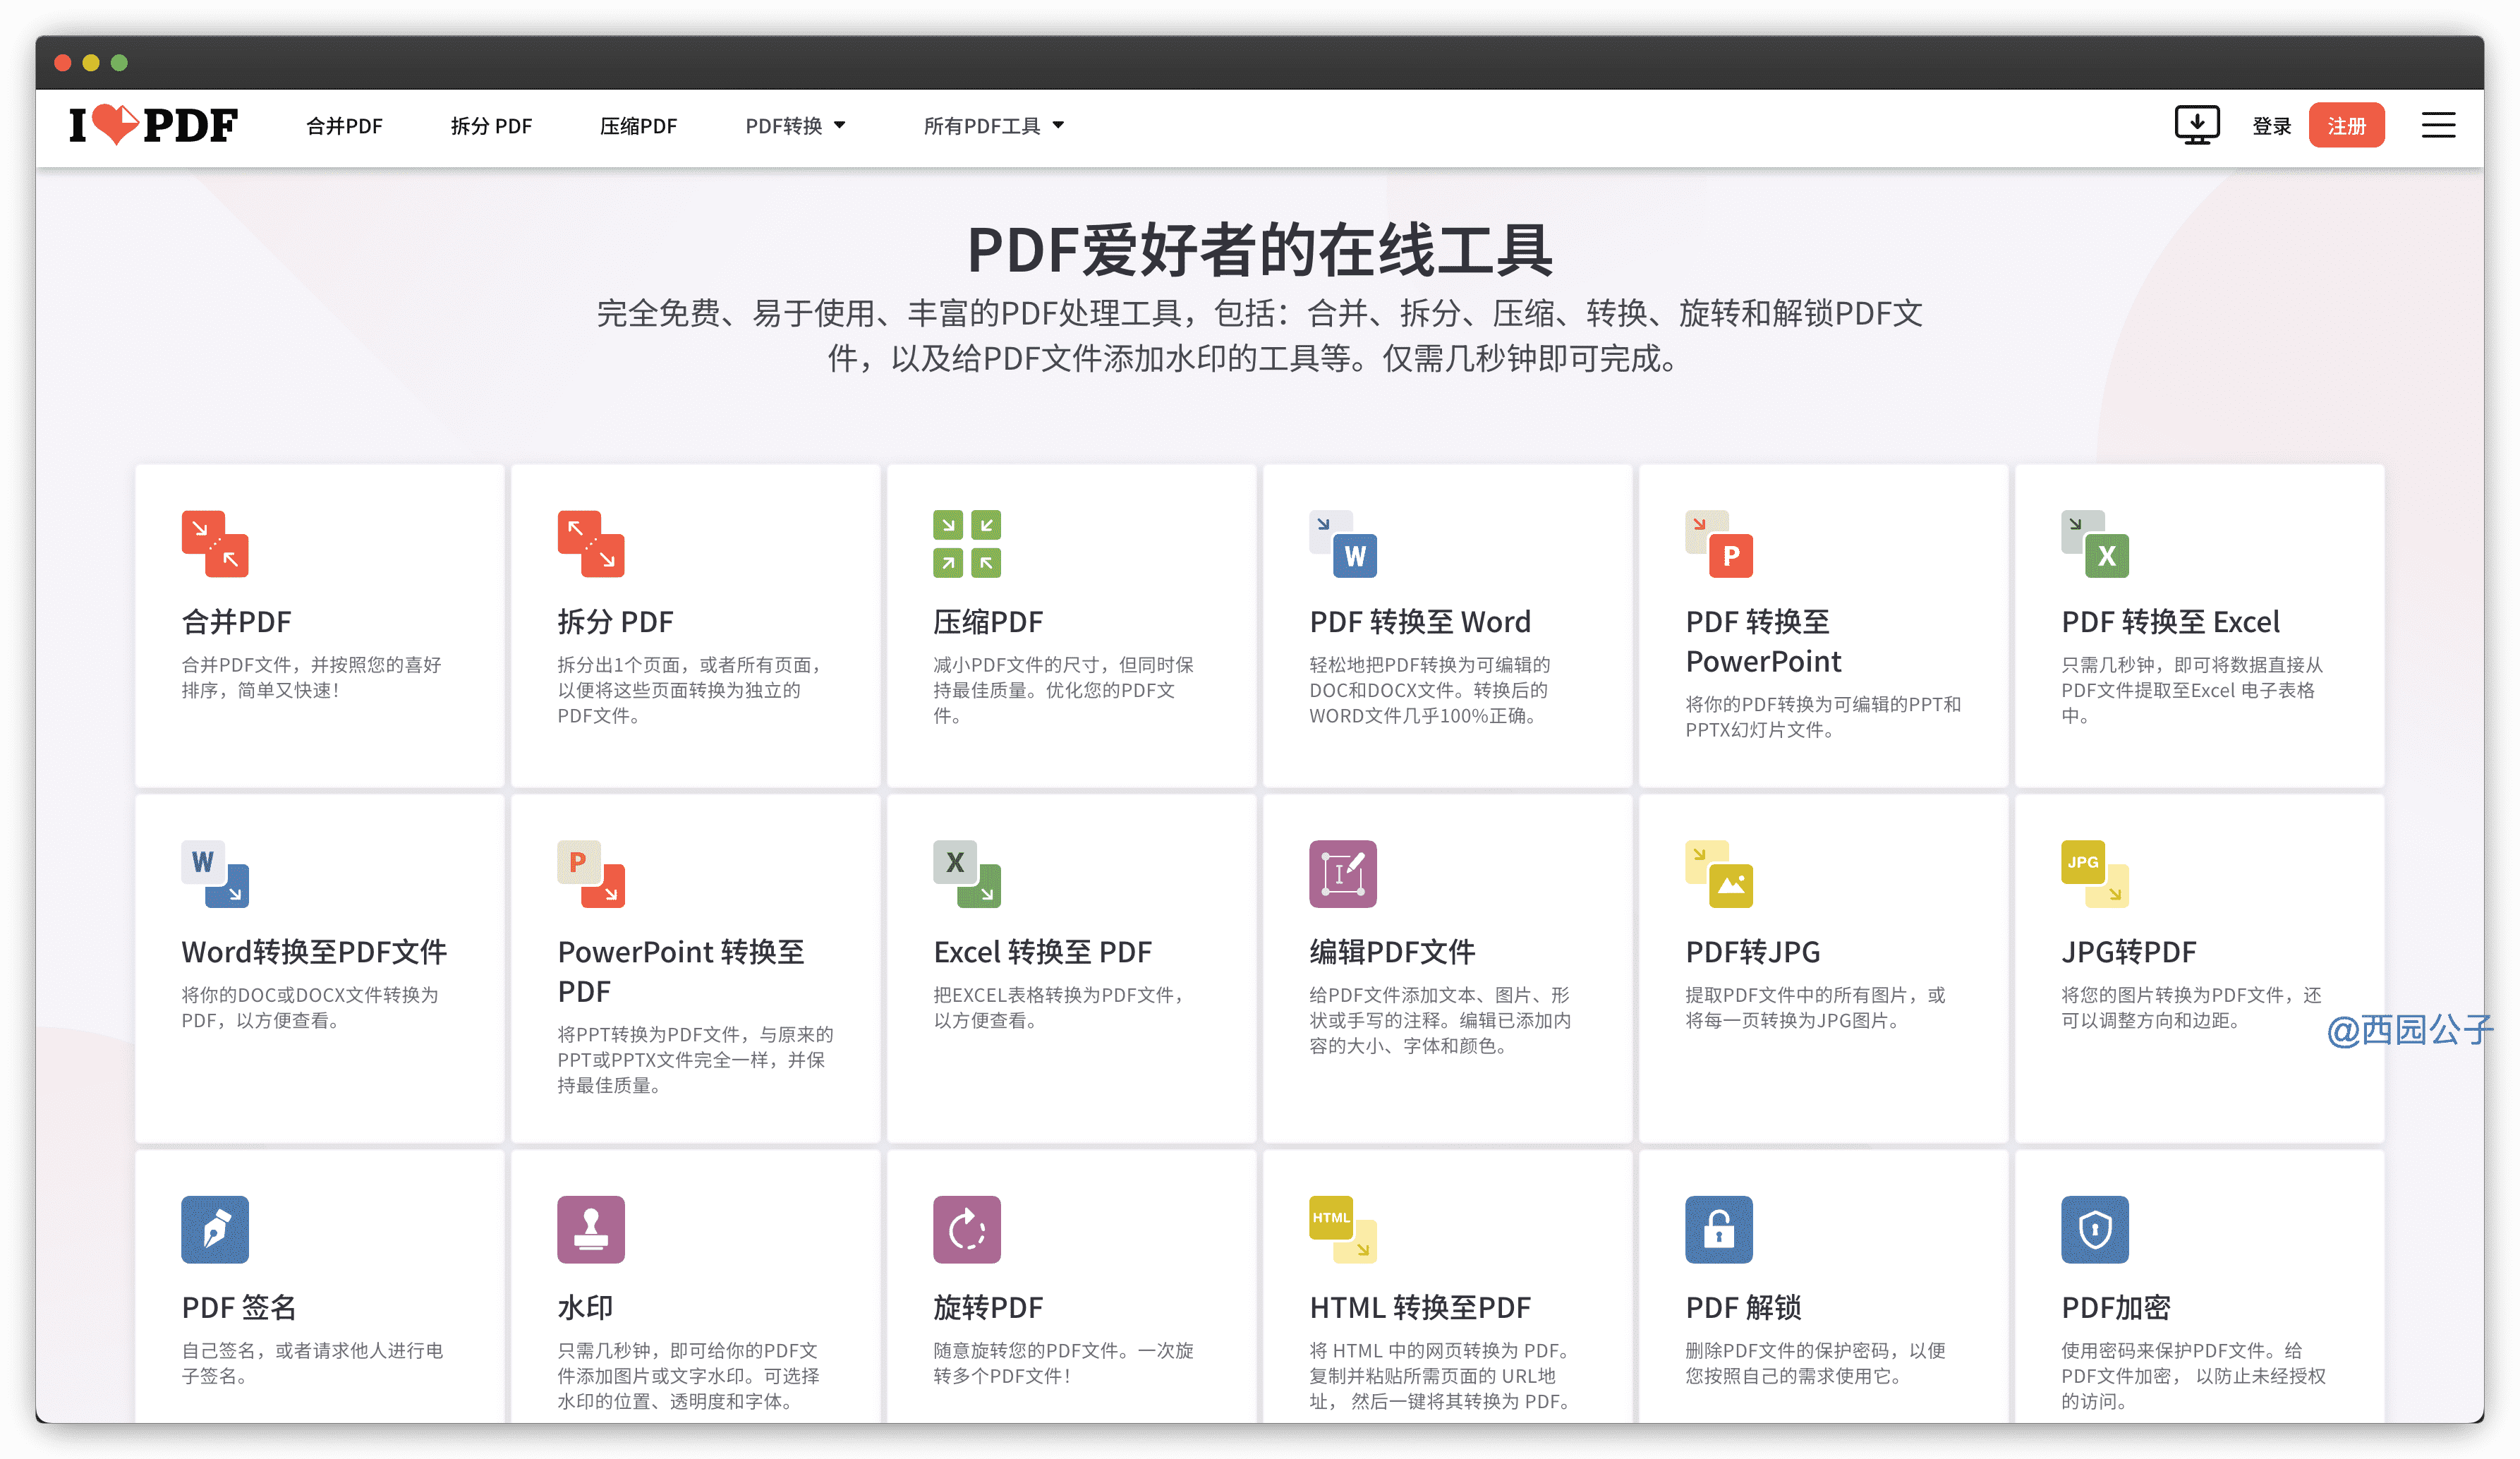The width and height of the screenshot is (2520, 1459).
Task: Click the 登录 login link
Action: tap(2271, 126)
